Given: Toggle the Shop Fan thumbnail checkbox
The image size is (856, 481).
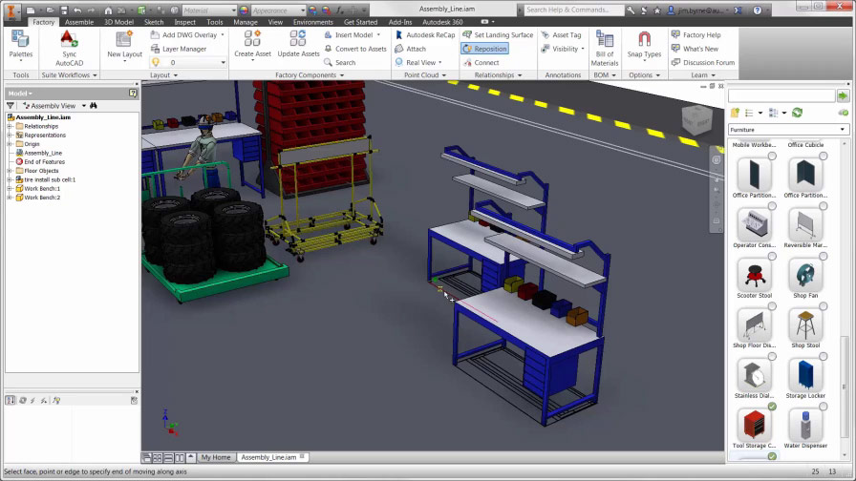Looking at the screenshot, I should (x=823, y=257).
